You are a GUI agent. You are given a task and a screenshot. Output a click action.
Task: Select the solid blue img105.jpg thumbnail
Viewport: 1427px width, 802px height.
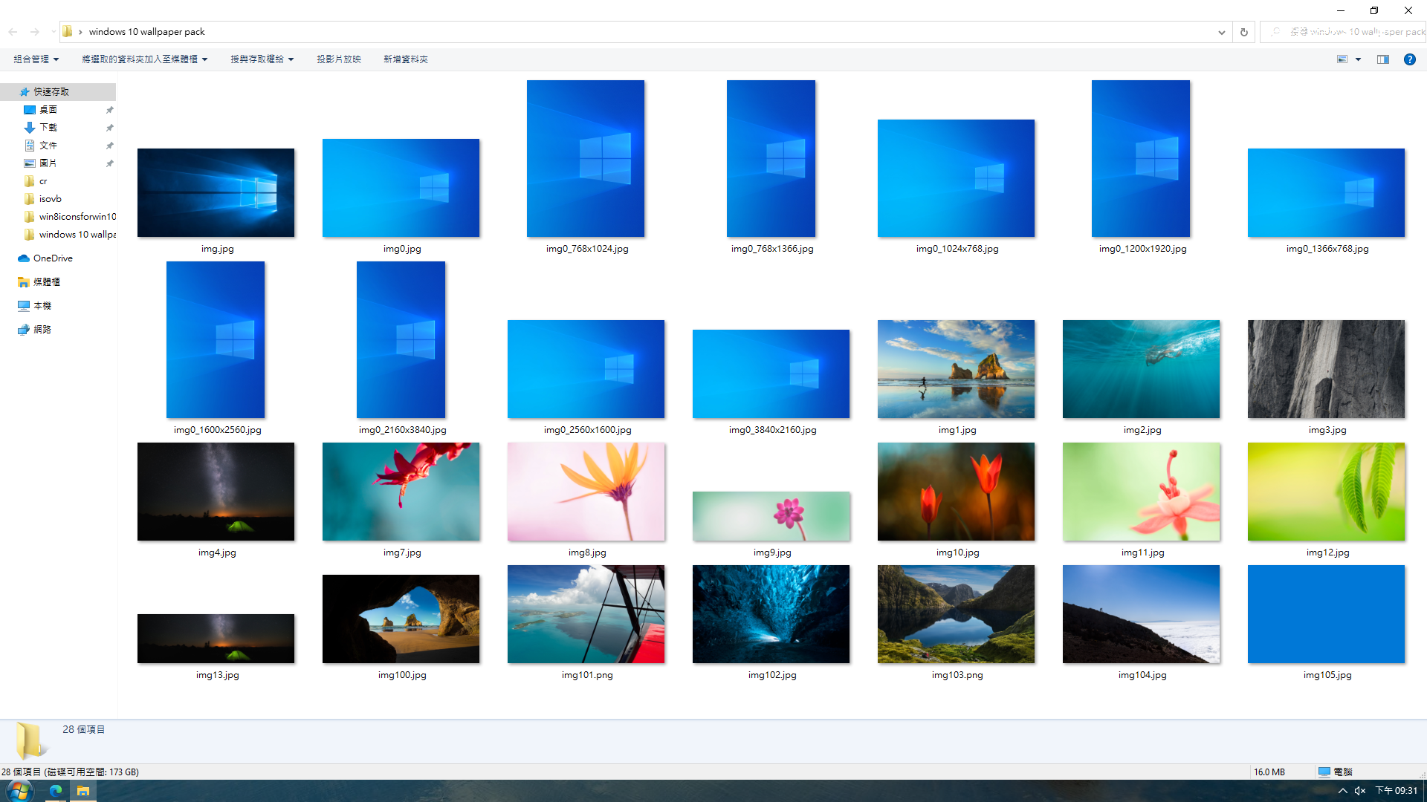click(x=1326, y=614)
